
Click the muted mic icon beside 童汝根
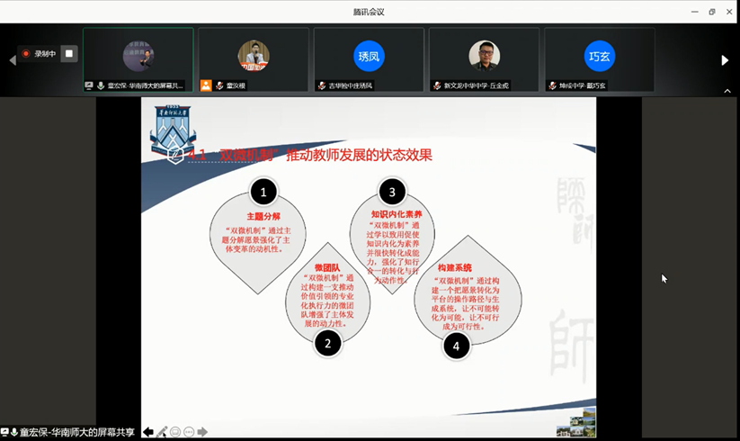click(219, 85)
